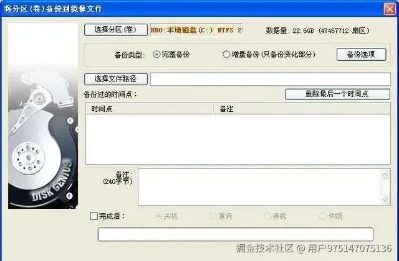Focus the backup file path field
The width and height of the screenshot is (399, 261).
[270, 79]
